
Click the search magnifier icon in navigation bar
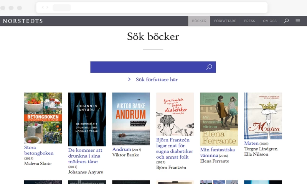(x=286, y=21)
